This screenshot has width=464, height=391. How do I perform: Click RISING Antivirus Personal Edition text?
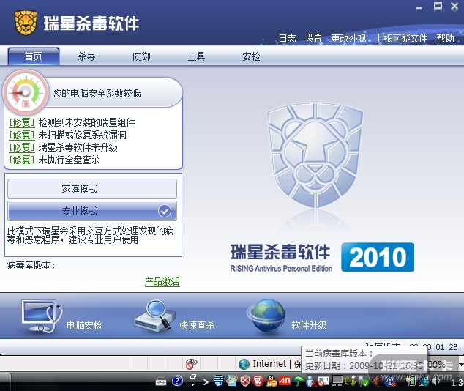pos(281,269)
